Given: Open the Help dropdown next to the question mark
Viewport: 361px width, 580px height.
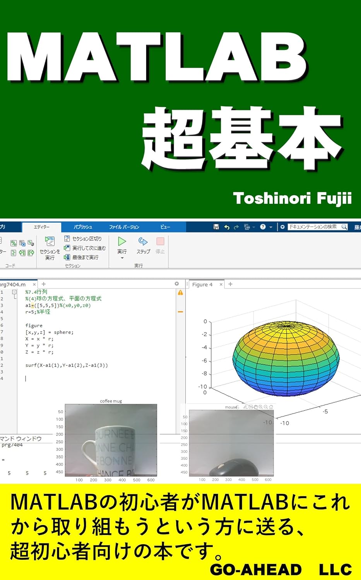Looking at the screenshot, I should tap(270, 227).
